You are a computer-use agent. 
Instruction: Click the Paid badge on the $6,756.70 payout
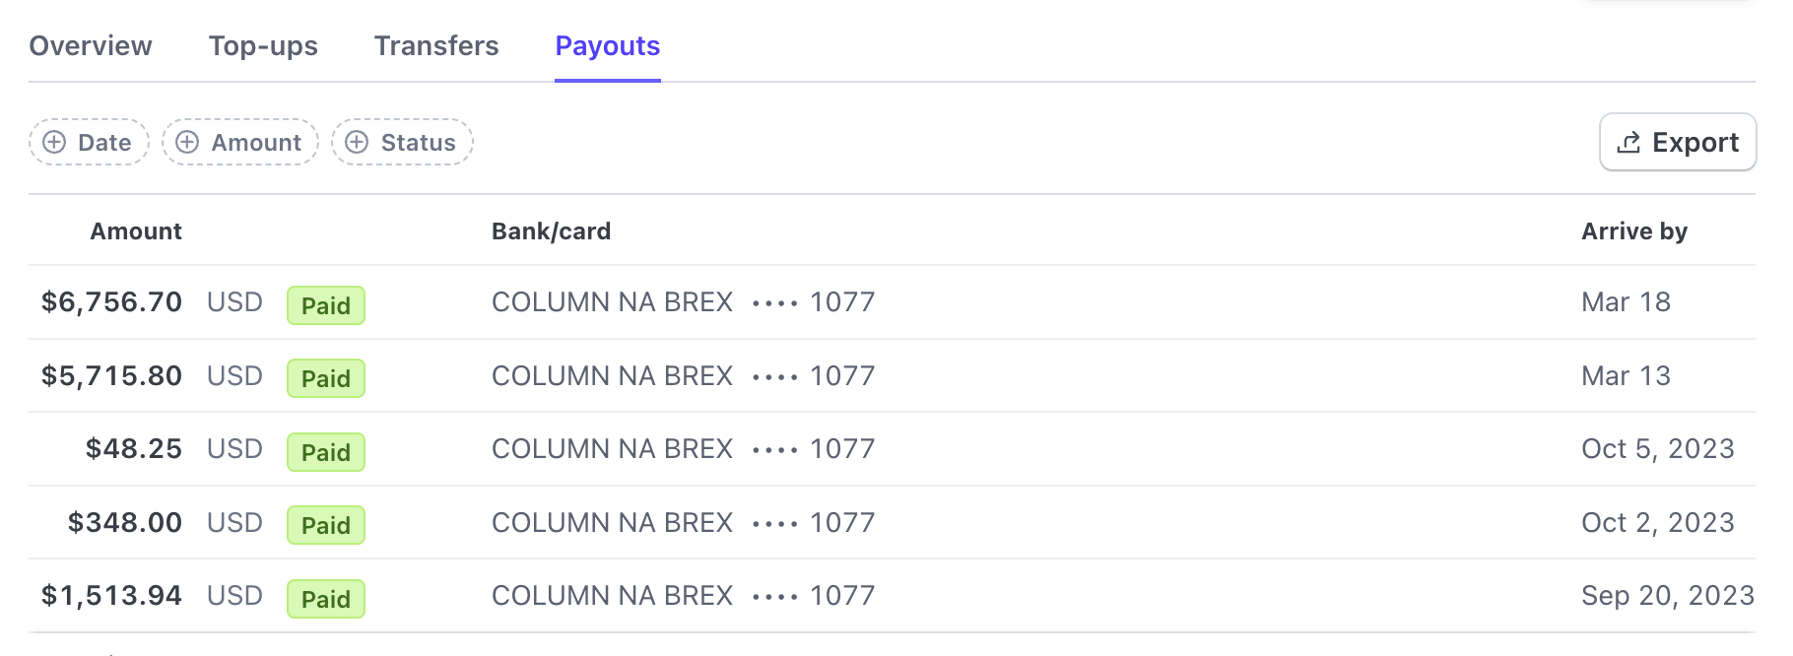pos(325,305)
